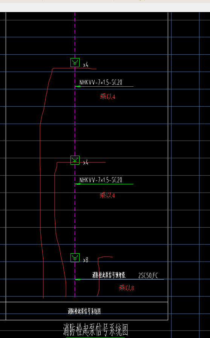Click the upper red 乘以4 annotation
This screenshot has width=210, height=338.
[107, 96]
